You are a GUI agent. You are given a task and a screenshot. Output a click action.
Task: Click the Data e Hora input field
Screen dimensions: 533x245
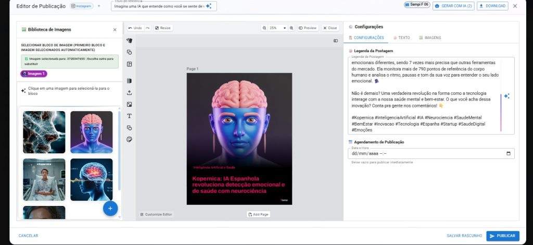coord(427,153)
